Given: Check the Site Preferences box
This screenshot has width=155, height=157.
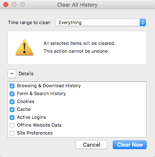Looking at the screenshot, I should coord(12,133).
